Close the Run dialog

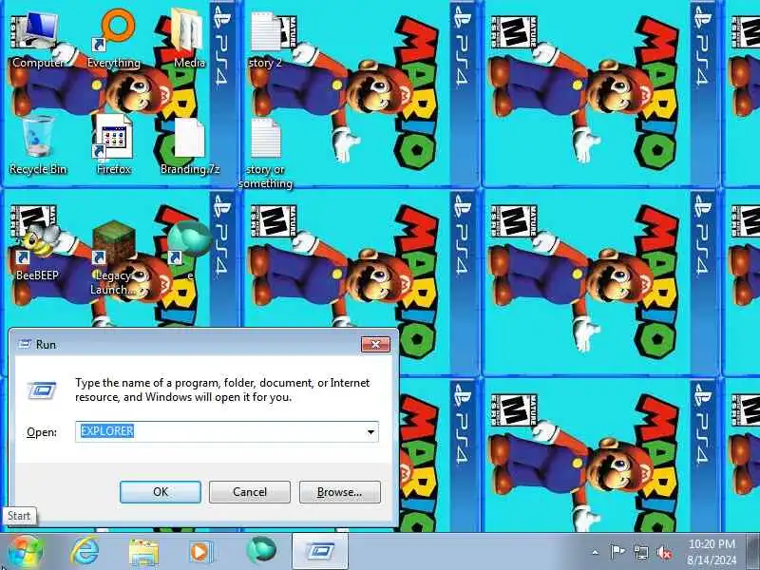coord(375,344)
